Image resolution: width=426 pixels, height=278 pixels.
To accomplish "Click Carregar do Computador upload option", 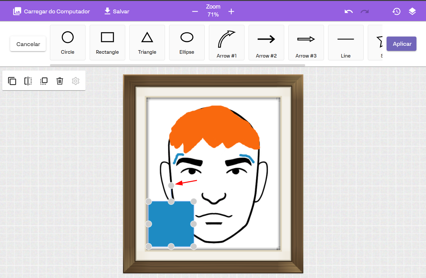I will [x=52, y=11].
